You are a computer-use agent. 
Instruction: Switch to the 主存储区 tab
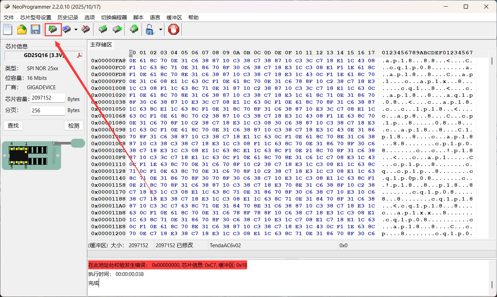point(101,45)
